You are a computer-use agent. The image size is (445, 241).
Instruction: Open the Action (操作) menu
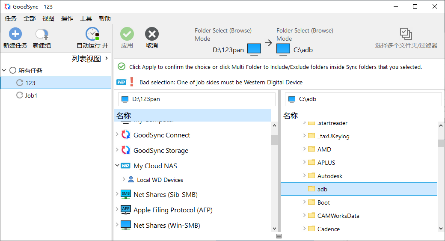tap(67, 18)
